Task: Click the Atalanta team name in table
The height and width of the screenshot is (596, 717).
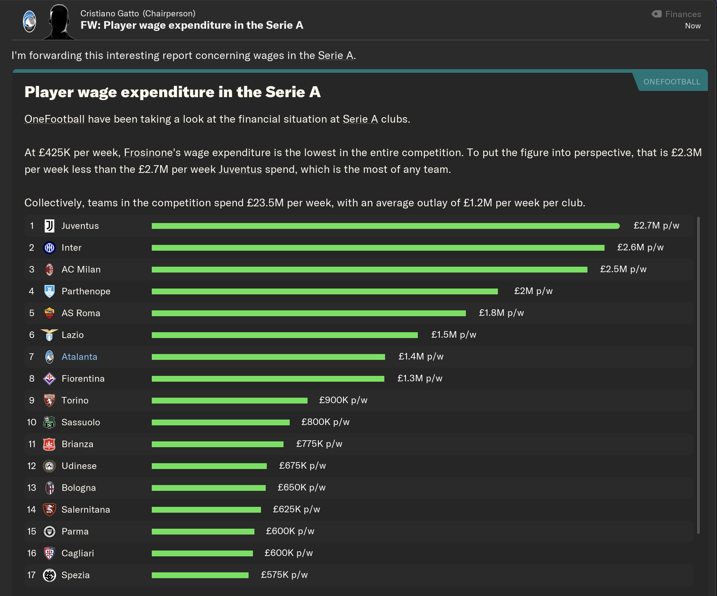Action: point(79,357)
